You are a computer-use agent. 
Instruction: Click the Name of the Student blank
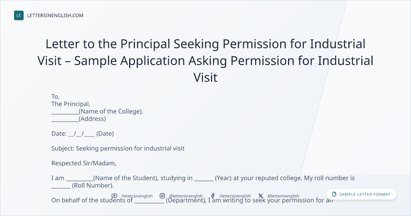coord(79,178)
